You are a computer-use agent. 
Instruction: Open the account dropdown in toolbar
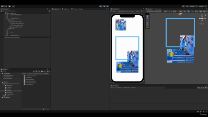(x=4, y=6)
